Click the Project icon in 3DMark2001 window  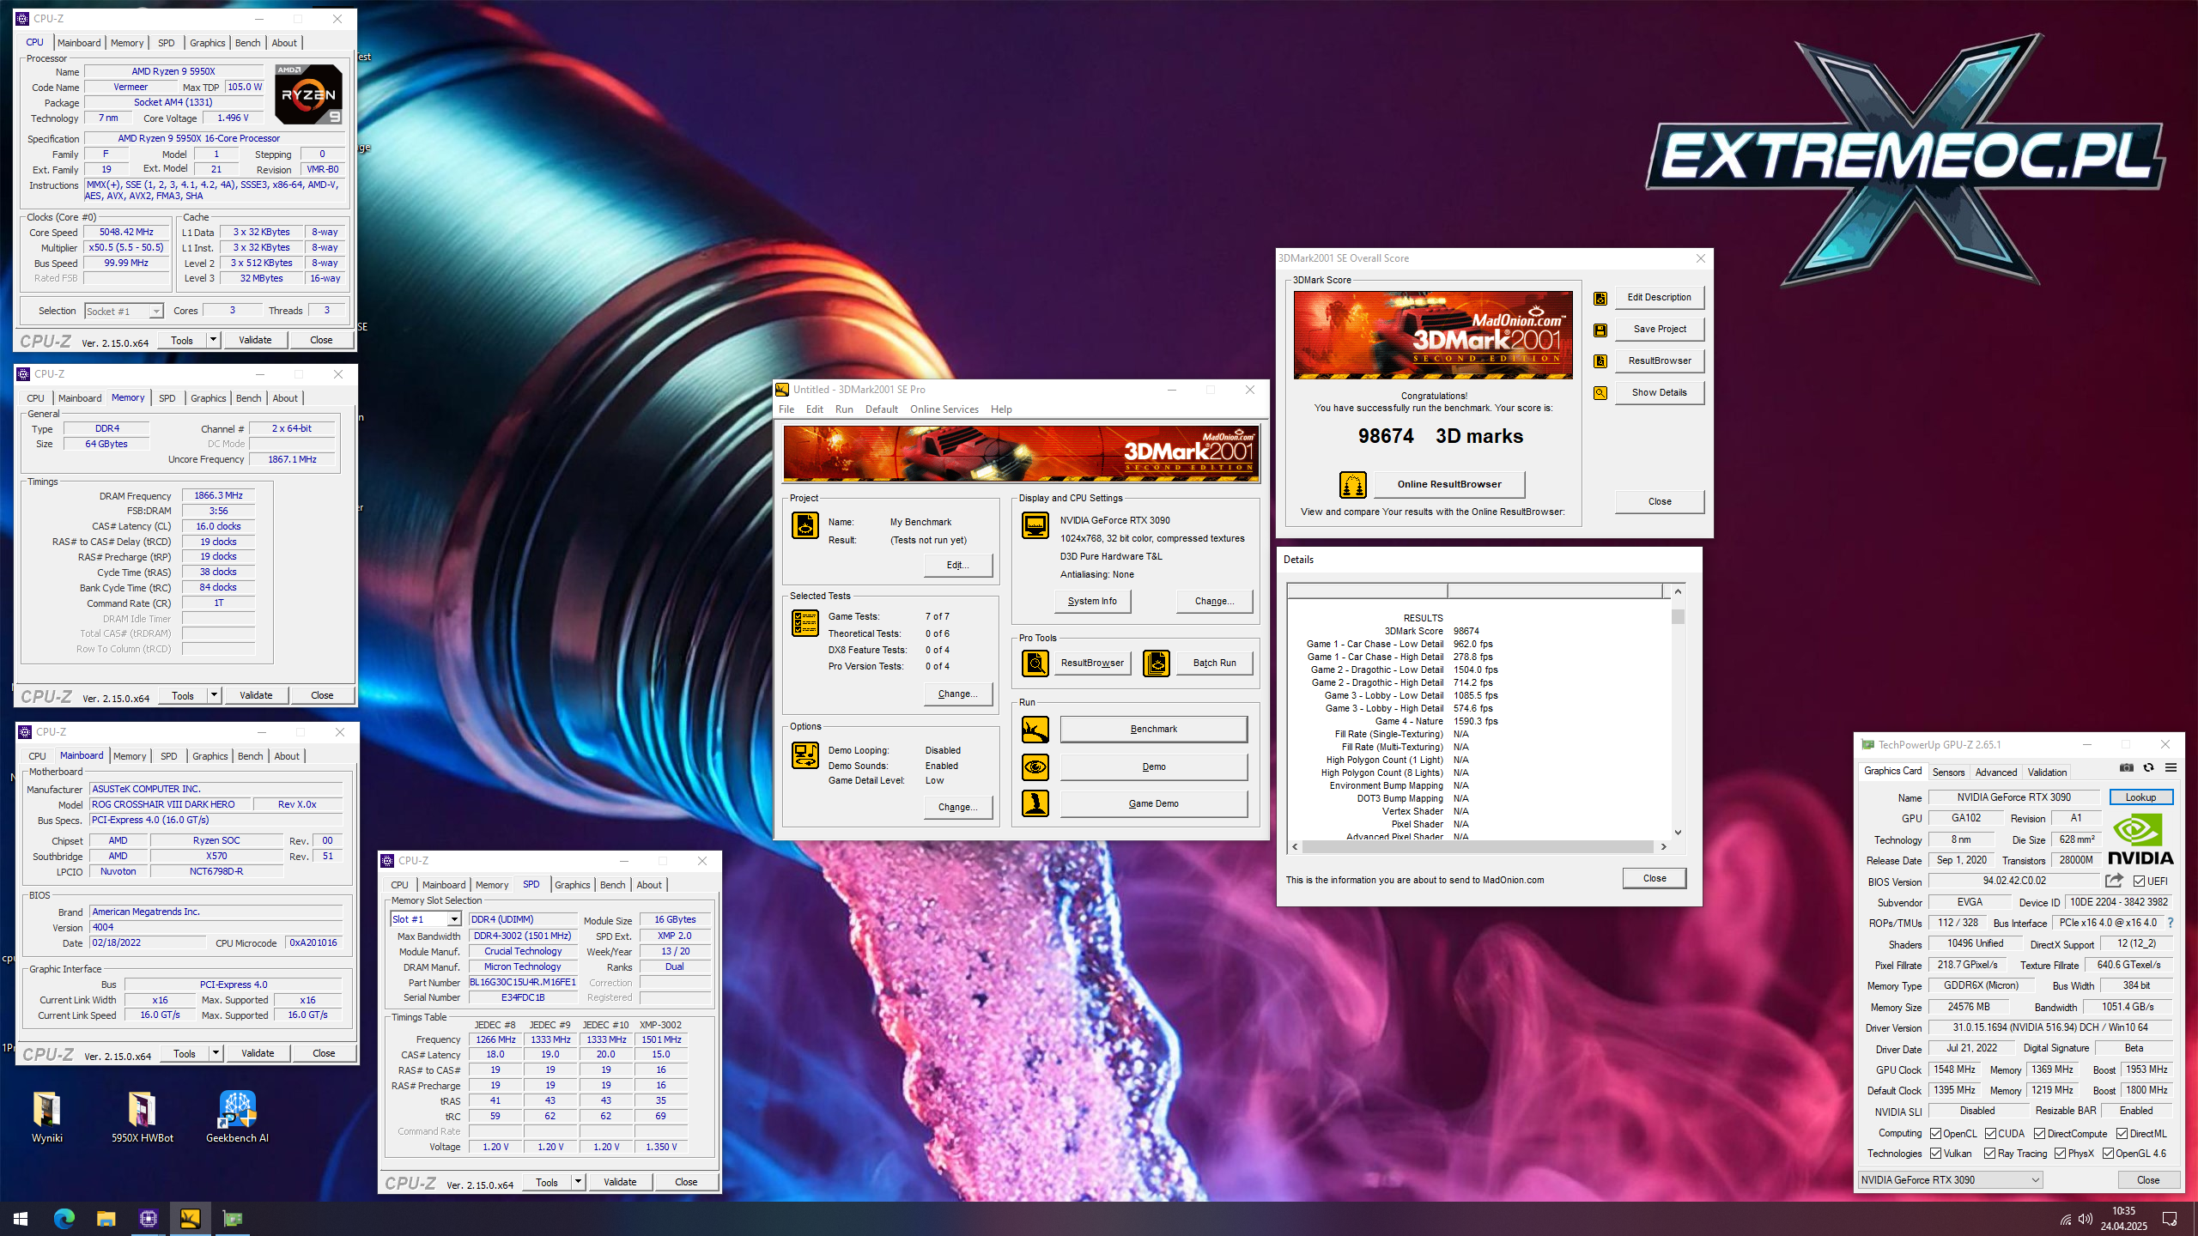point(805,525)
